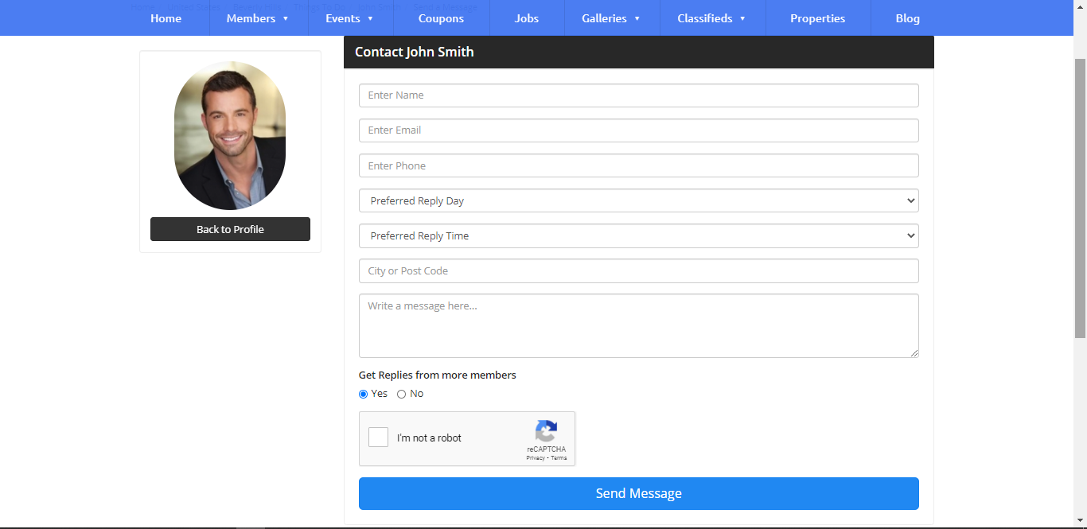Click the Get Replies from more members label
The height and width of the screenshot is (529, 1087).
438,375
